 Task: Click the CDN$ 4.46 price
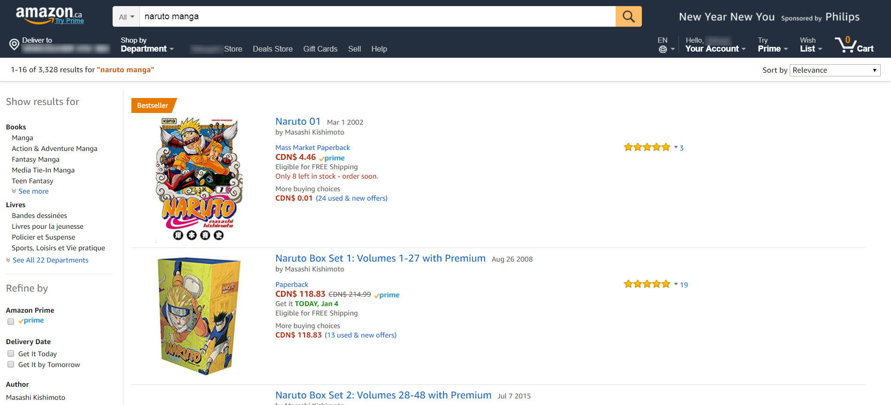296,157
